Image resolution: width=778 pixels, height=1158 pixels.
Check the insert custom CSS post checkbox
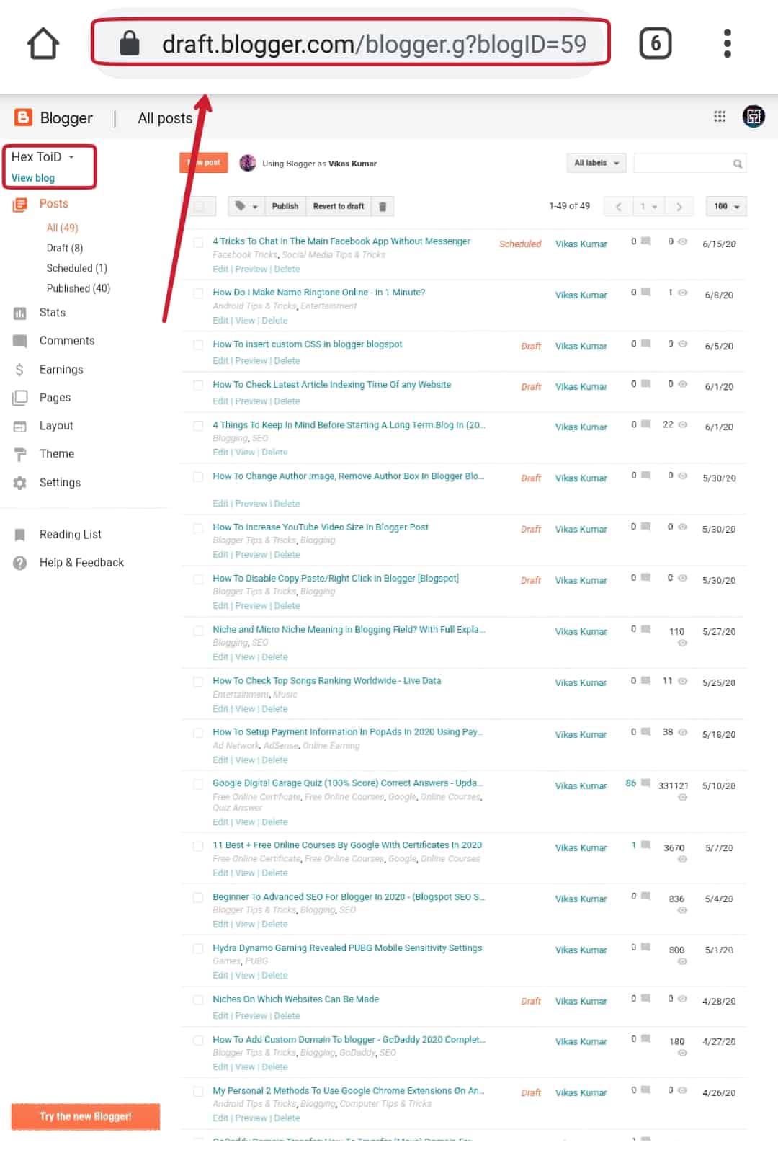pyautogui.click(x=198, y=345)
